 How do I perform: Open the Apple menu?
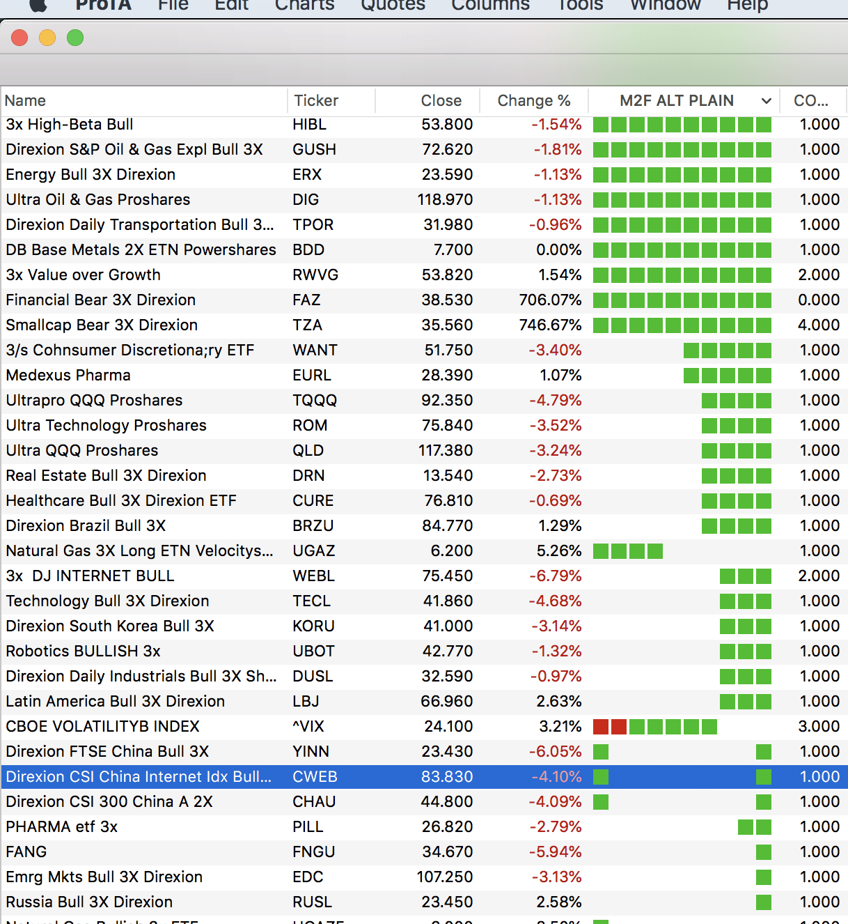pos(38,5)
